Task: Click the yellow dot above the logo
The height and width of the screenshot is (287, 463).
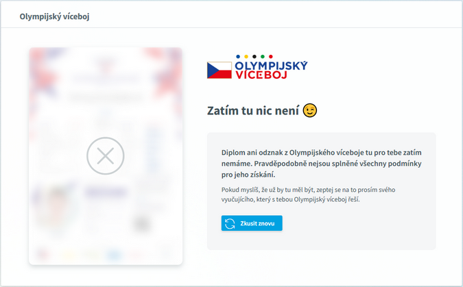Action: tap(246, 57)
